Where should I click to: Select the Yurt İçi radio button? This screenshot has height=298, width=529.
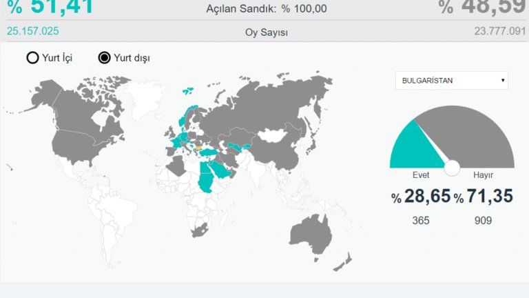pyautogui.click(x=32, y=58)
